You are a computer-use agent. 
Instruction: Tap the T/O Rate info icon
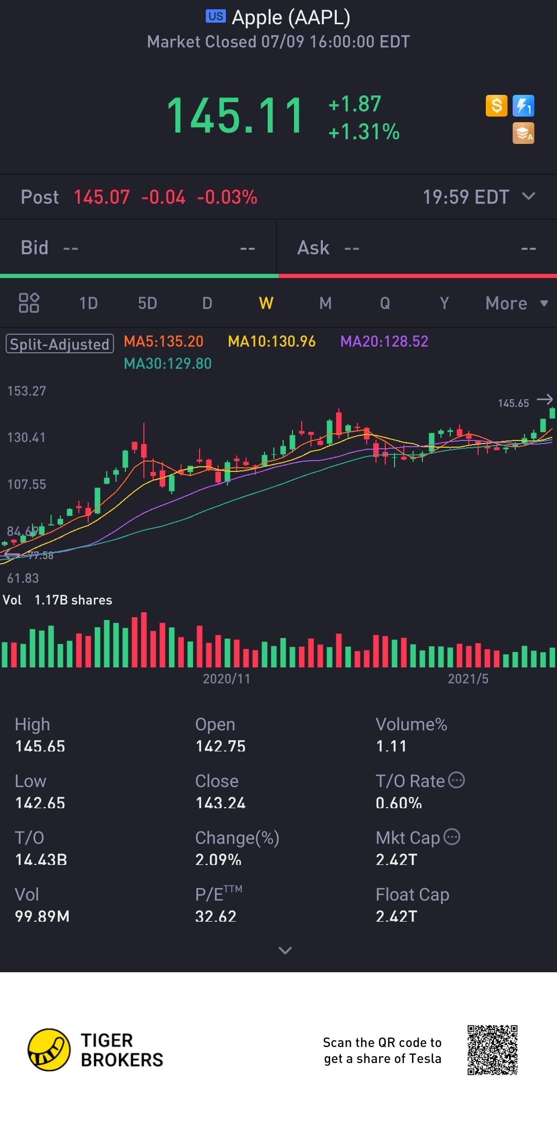coord(456,780)
